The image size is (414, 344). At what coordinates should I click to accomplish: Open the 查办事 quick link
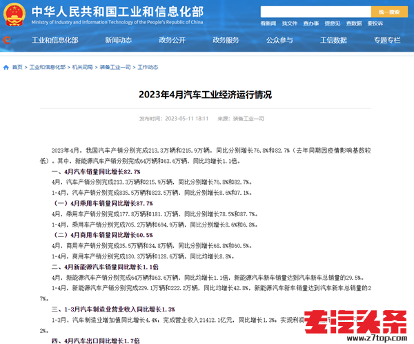tap(311, 23)
